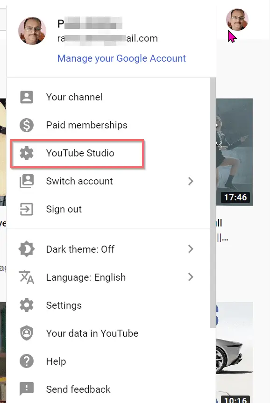Click the Paid memberships dollar icon
Viewport: 270px width, 403px height.
click(27, 125)
